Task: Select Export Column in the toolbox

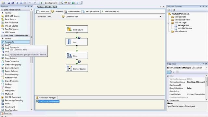Action: click(x=11, y=71)
